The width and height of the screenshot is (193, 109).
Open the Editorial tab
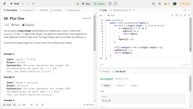(43, 10)
